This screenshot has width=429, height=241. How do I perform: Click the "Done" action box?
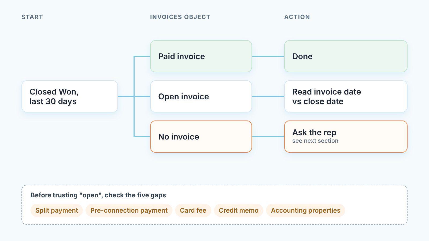(x=346, y=56)
